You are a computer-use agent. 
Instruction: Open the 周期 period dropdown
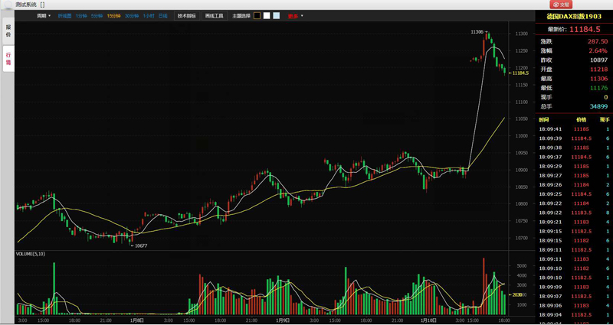click(x=44, y=16)
